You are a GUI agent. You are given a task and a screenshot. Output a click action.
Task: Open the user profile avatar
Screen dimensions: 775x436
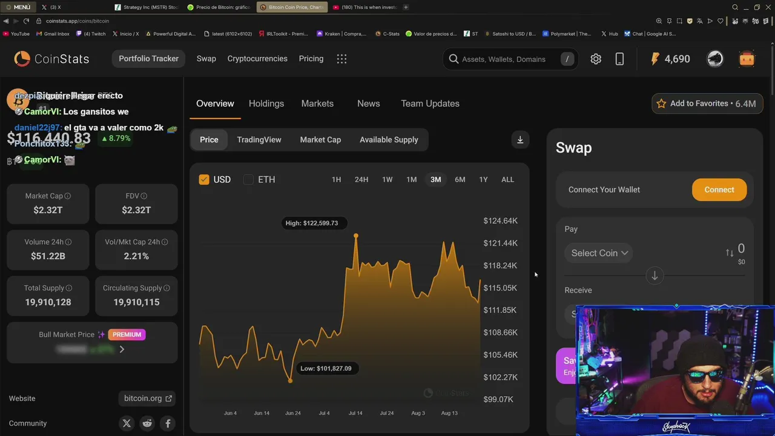pos(715,59)
